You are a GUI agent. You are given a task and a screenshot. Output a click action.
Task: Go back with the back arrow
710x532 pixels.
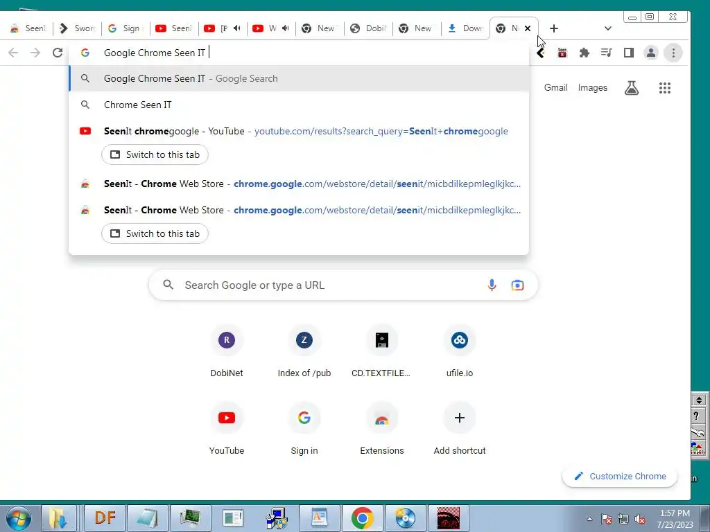click(13, 53)
